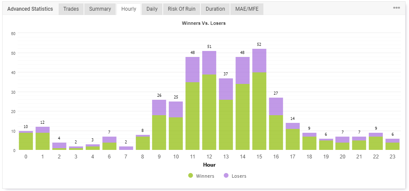Image resolution: width=409 pixels, height=191 pixels.
Task: Click the total label 52 above hour 15
Action: pyautogui.click(x=259, y=45)
